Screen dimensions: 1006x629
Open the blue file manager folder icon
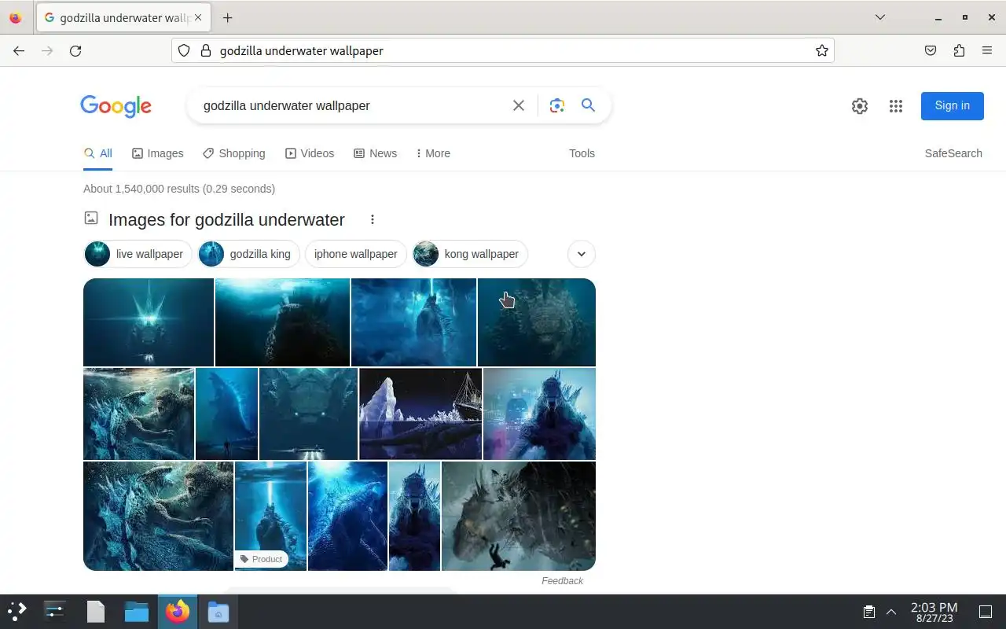(137, 611)
